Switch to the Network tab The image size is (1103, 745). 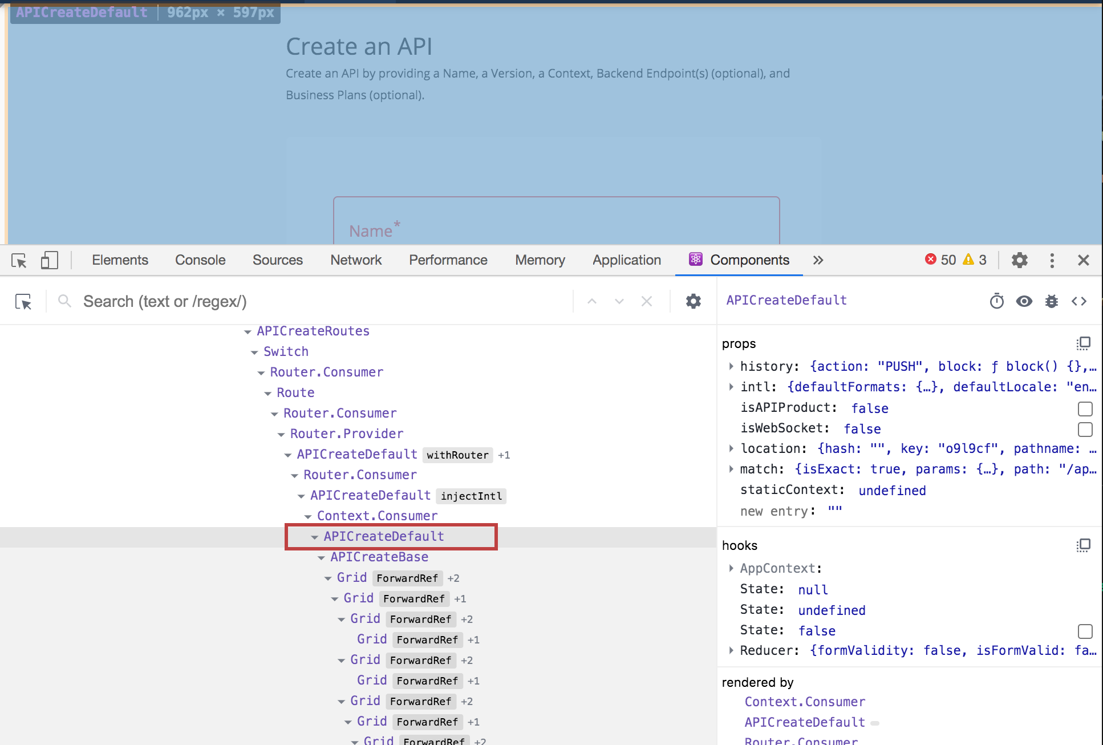[x=355, y=260]
